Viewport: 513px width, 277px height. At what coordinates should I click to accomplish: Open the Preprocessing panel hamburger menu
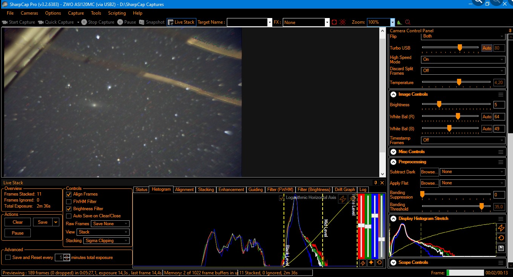501,162
